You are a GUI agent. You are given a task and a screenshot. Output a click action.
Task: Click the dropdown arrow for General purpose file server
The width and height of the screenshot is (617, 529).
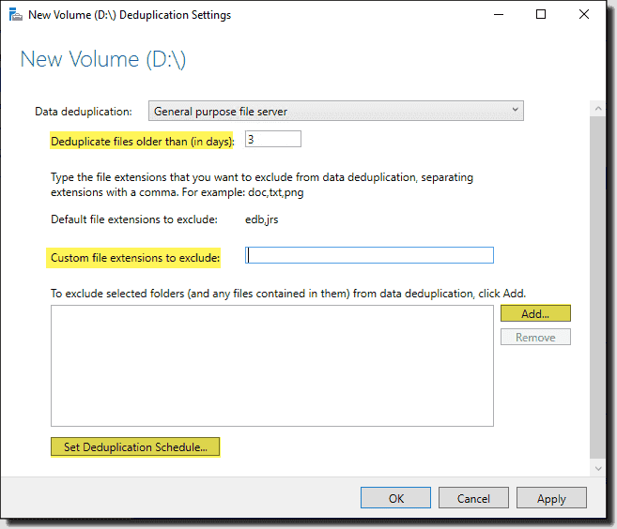pyautogui.click(x=515, y=110)
